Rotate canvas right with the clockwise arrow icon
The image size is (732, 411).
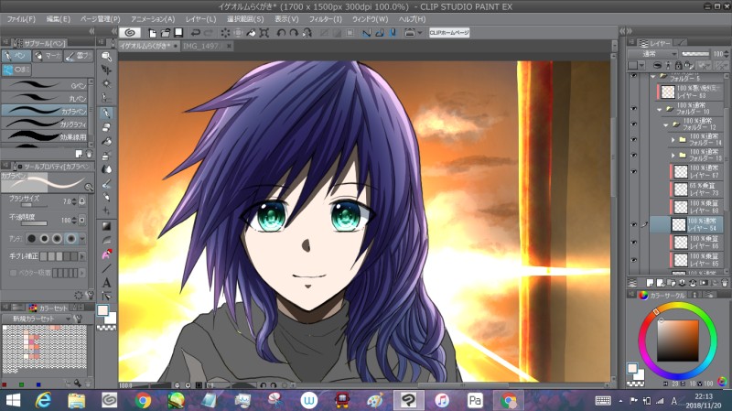[294, 33]
